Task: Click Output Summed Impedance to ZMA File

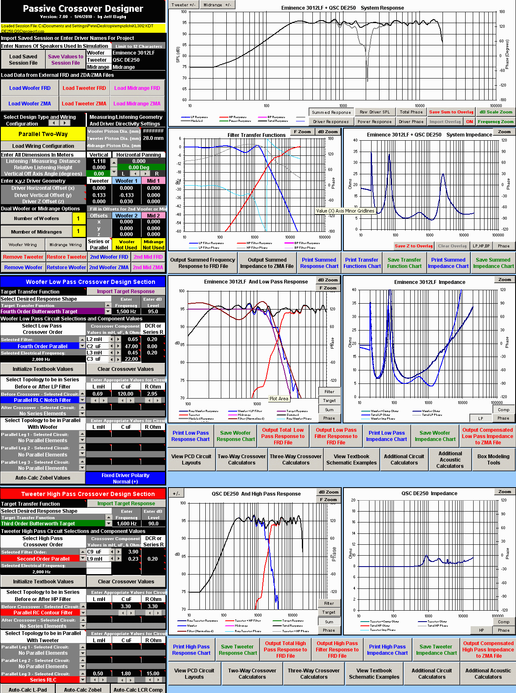Action: (x=267, y=263)
